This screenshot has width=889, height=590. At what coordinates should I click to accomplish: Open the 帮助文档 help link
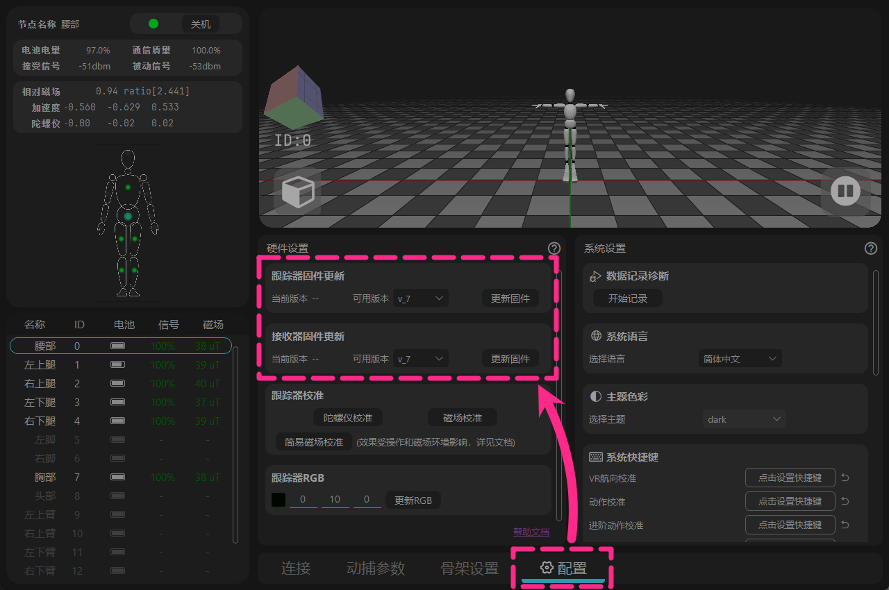tap(531, 532)
